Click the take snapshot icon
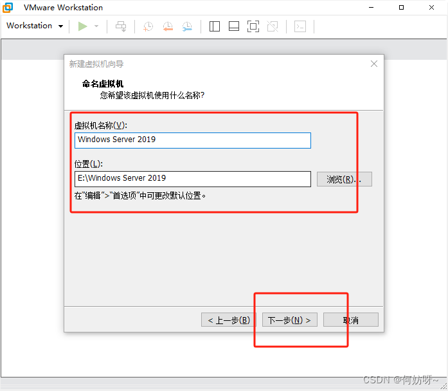The image size is (448, 391). (148, 26)
